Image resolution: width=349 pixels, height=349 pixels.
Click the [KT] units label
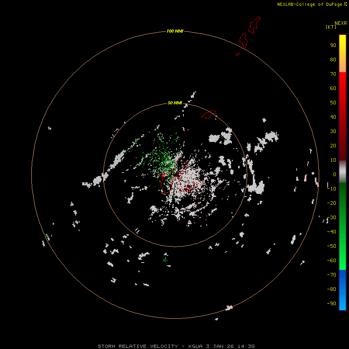(331, 27)
